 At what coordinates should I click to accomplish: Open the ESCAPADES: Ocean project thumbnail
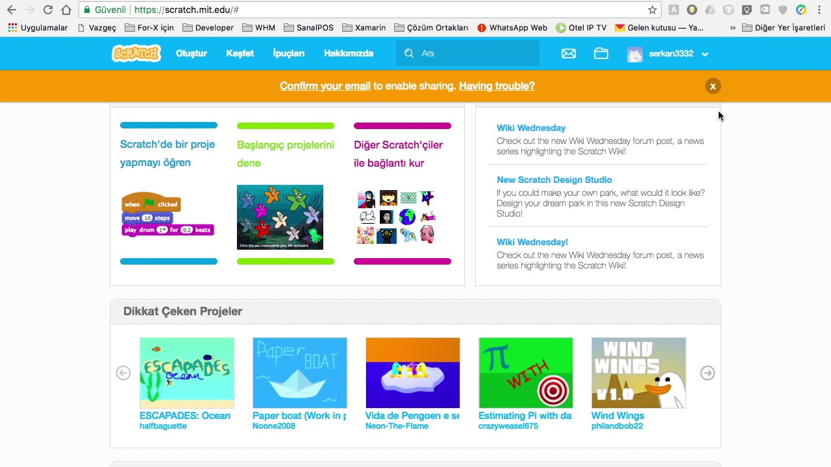tap(187, 373)
